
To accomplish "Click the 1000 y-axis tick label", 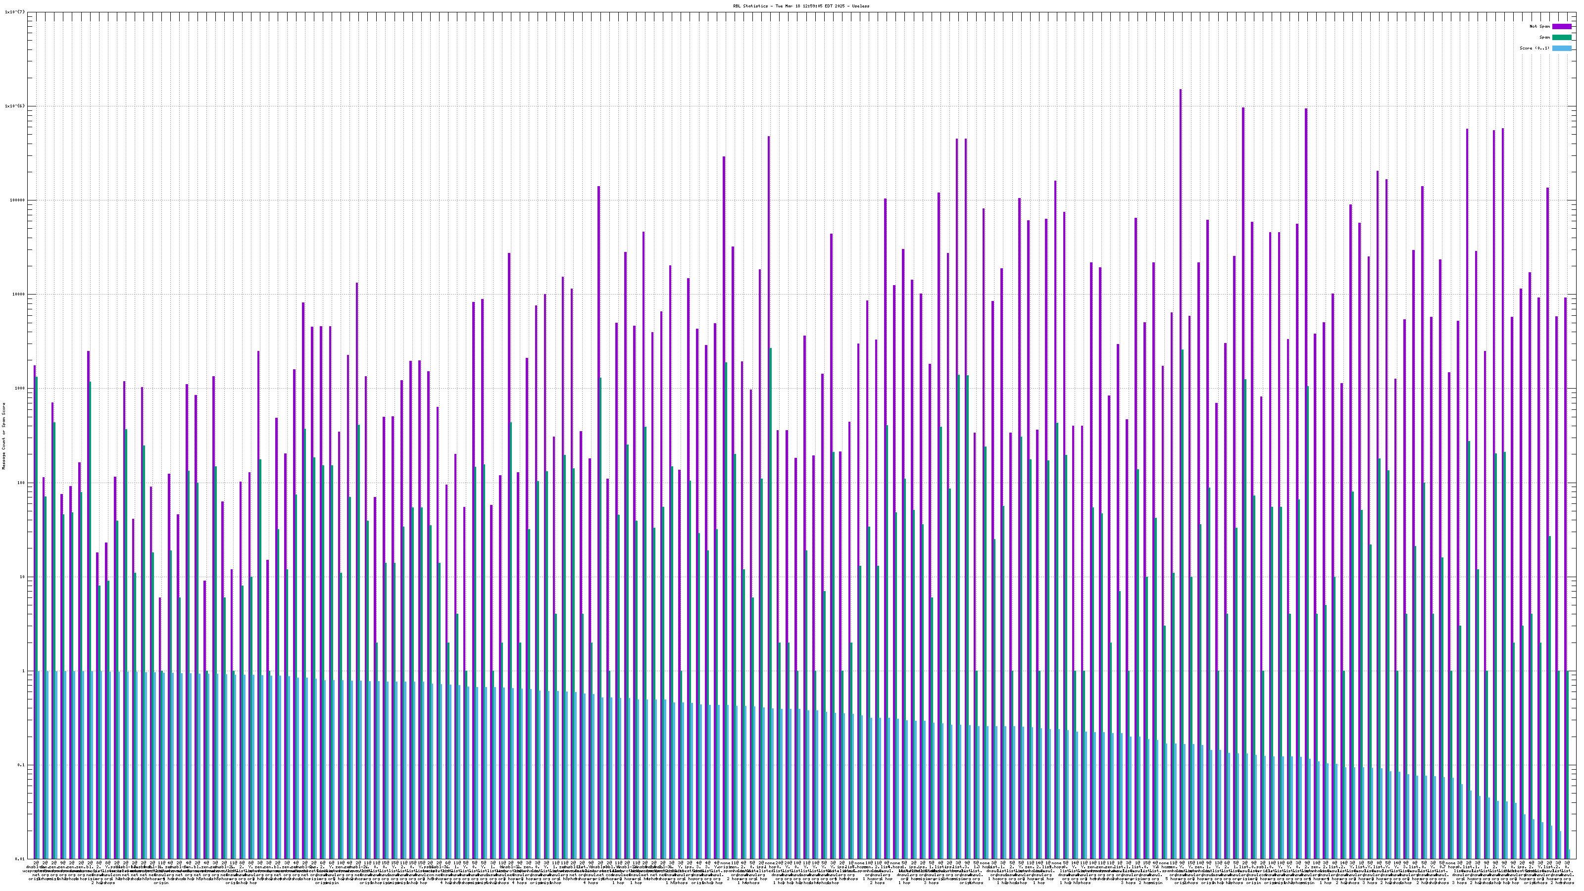I will tap(20, 388).
